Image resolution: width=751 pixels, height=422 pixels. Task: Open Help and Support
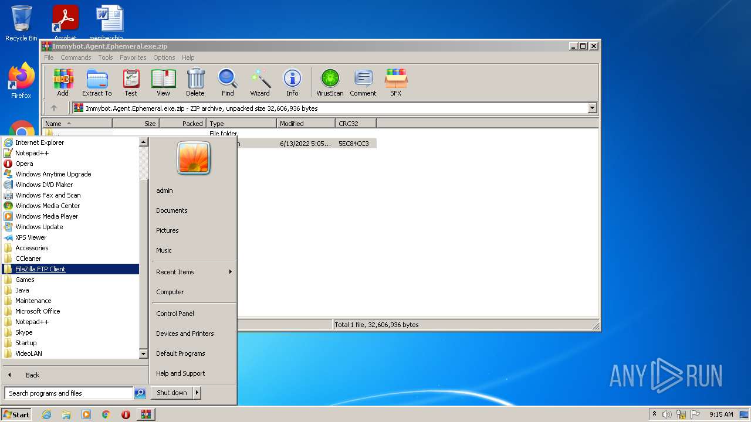coord(181,373)
